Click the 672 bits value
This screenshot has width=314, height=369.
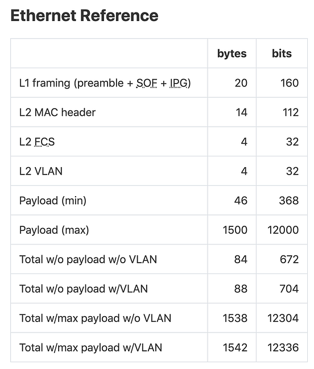(290, 260)
